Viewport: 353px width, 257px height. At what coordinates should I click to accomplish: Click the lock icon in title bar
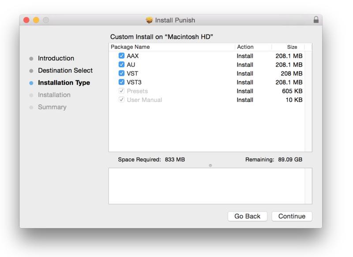[316, 20]
